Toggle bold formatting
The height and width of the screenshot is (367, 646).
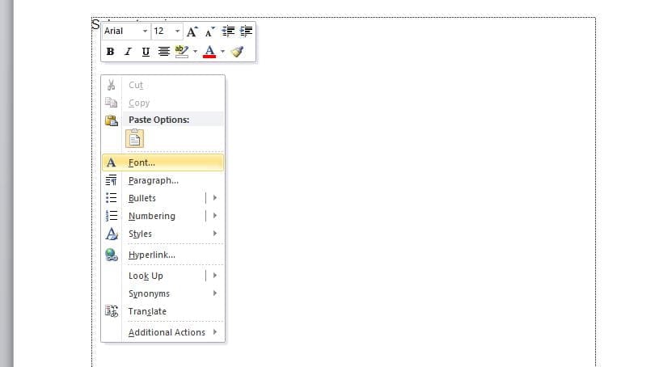tap(111, 52)
